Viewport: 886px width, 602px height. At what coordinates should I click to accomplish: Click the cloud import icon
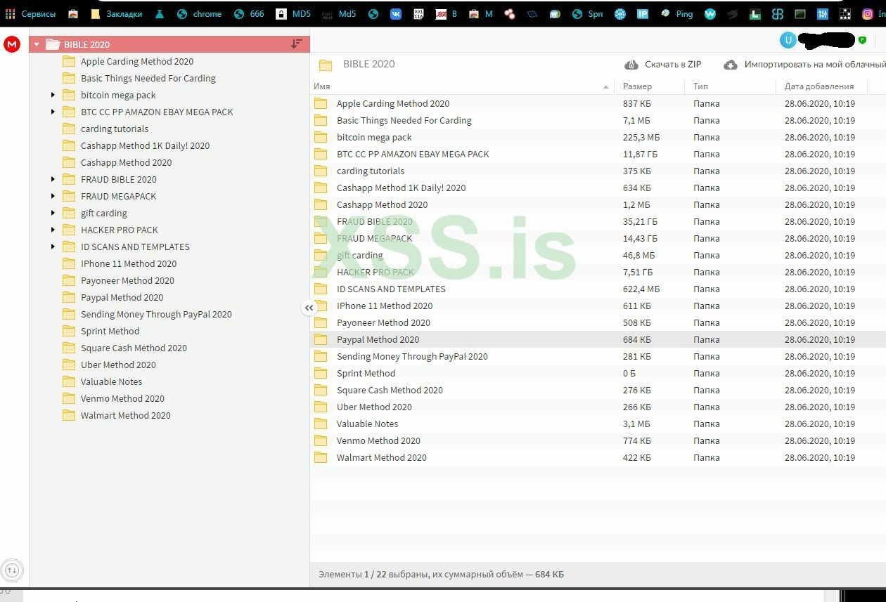[731, 65]
